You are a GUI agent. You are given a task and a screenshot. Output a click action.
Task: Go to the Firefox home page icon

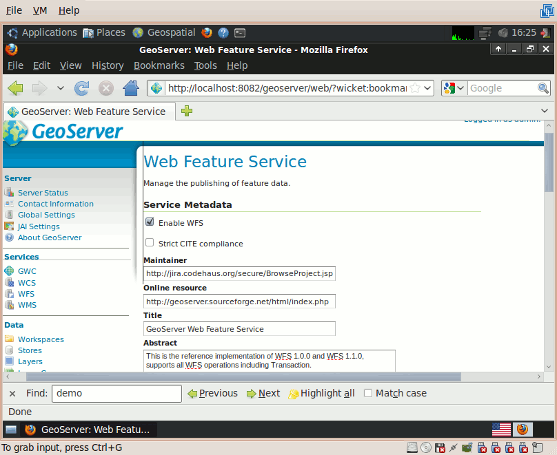click(131, 88)
